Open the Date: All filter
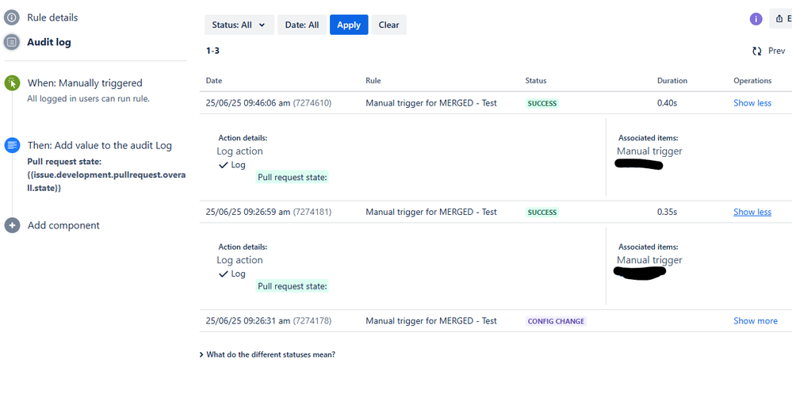 tap(302, 25)
